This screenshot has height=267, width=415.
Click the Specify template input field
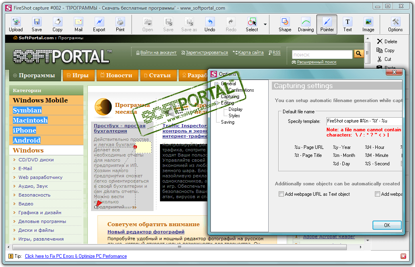point(364,121)
